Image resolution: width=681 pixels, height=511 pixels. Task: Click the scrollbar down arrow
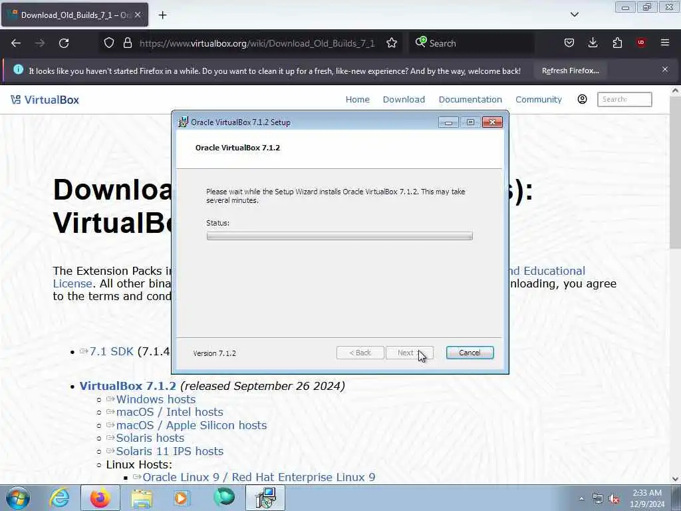pos(674,478)
